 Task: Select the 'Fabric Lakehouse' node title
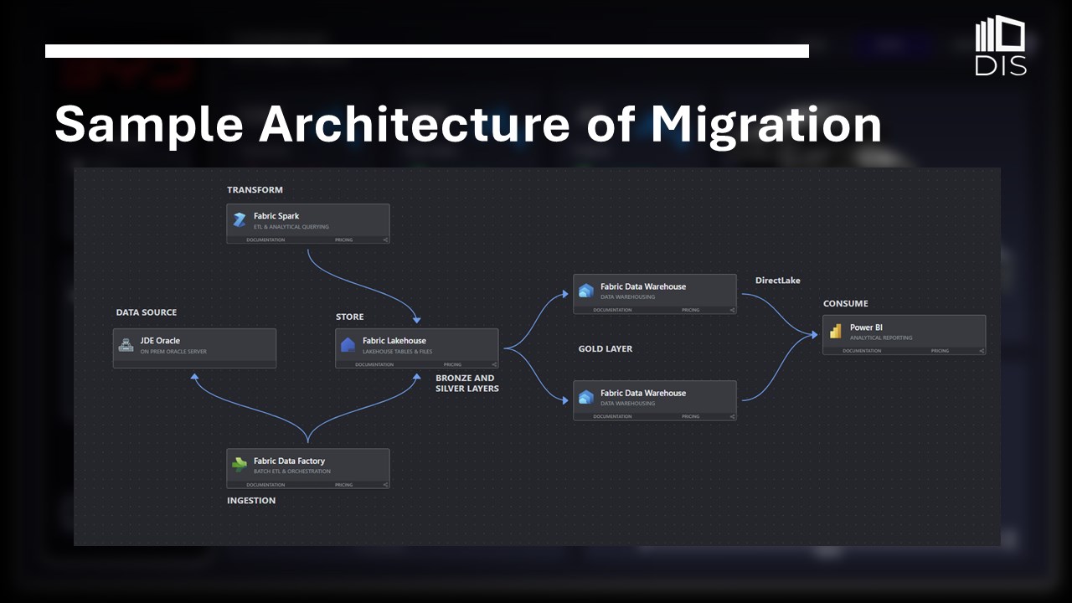click(394, 341)
